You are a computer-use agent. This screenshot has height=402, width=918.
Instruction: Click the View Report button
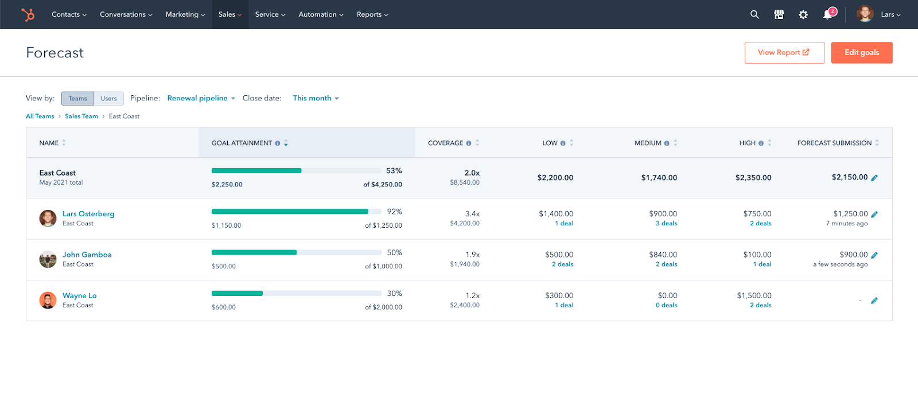point(784,52)
